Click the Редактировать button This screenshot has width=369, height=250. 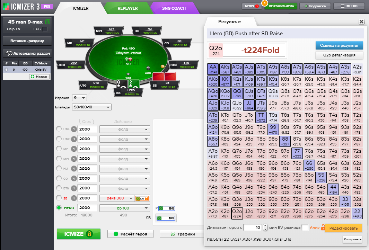click(x=343, y=228)
